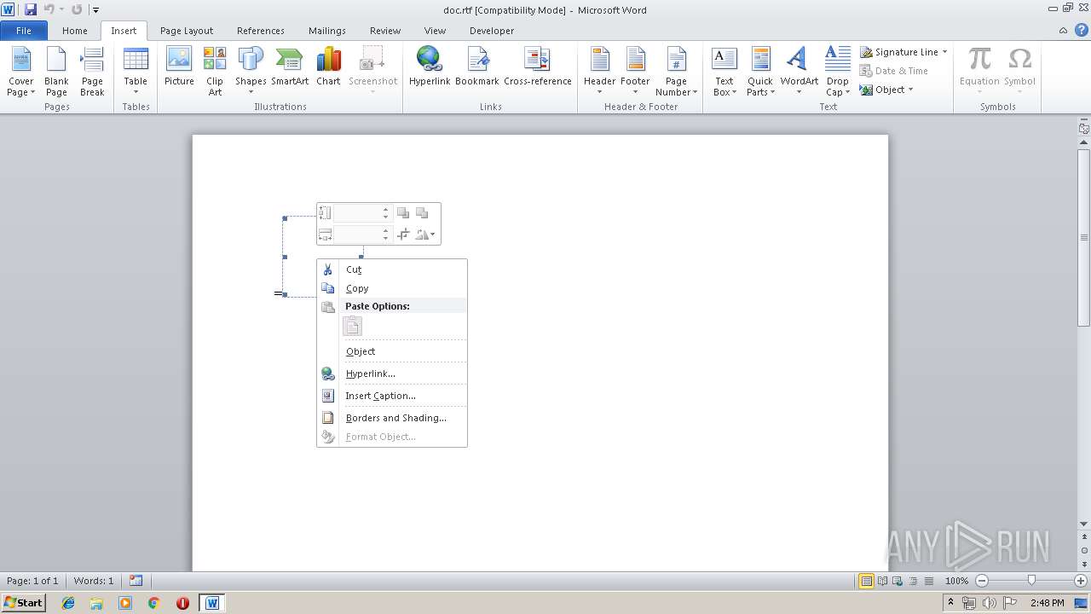Open the Picture insert dialog

coord(179,67)
